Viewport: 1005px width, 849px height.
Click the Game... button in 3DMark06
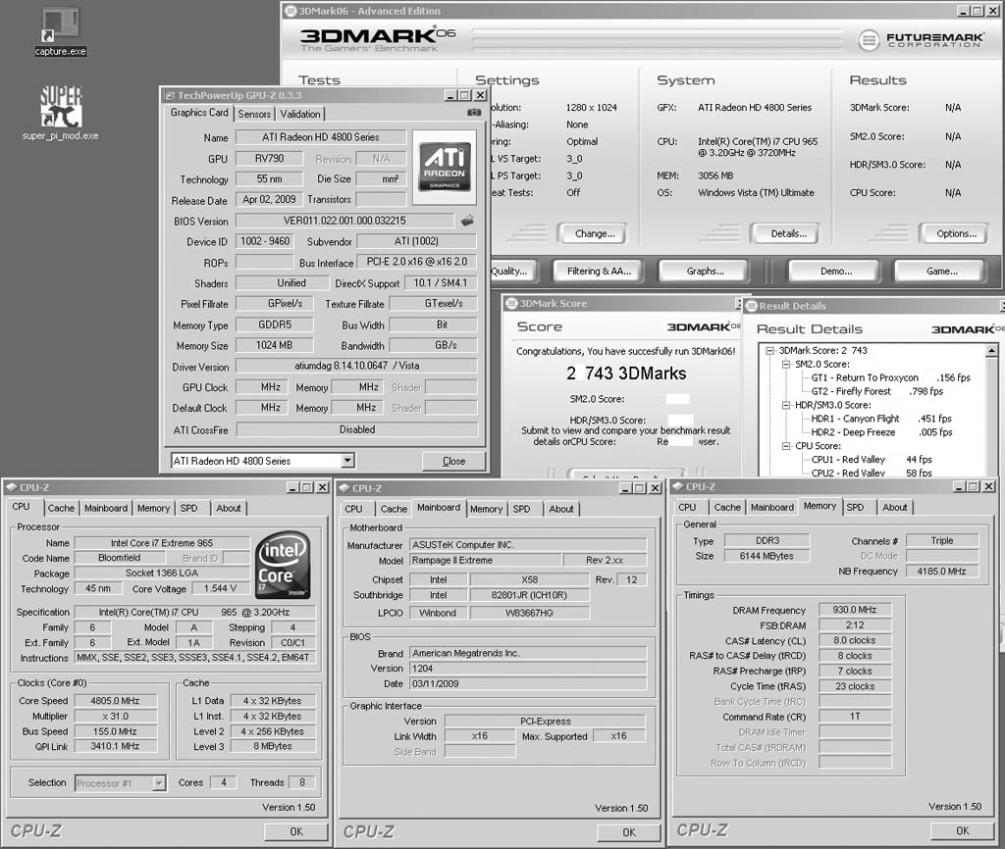(941, 271)
